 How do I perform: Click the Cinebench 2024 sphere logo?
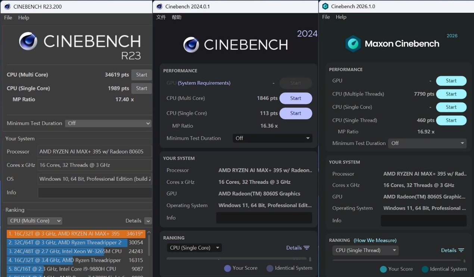[x=191, y=45]
